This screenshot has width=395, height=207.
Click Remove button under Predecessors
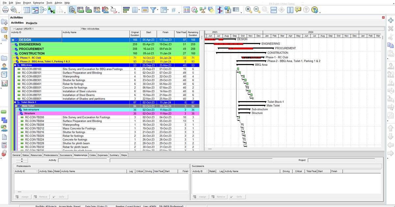[40, 197]
